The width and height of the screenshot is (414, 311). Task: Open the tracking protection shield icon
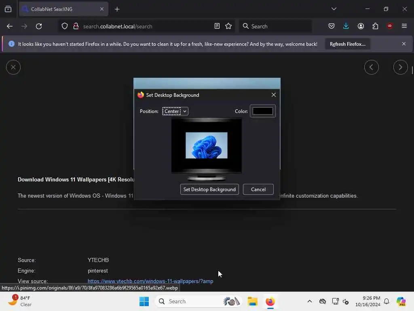(x=65, y=26)
